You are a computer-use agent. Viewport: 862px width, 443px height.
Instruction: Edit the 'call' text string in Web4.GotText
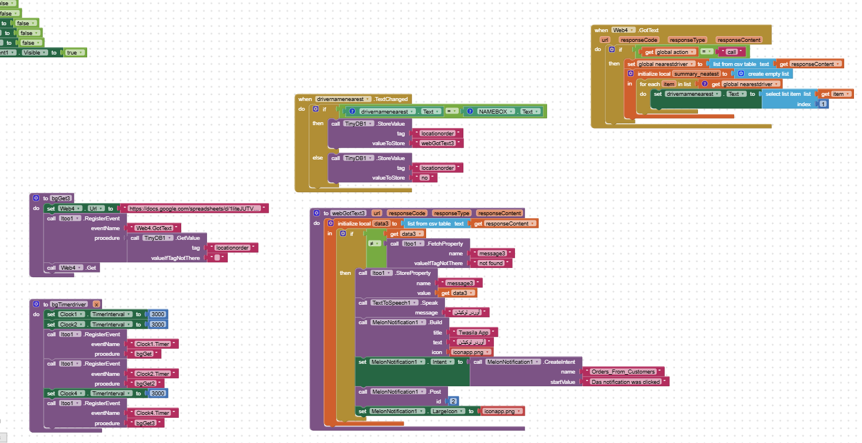click(731, 52)
